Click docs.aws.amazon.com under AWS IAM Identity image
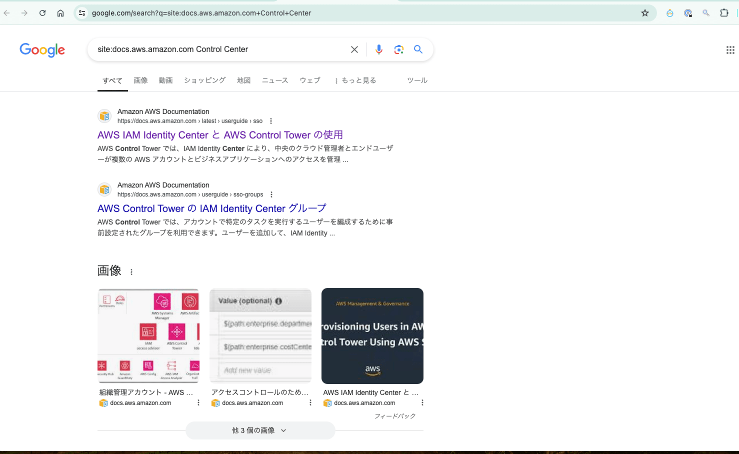 [x=365, y=403]
